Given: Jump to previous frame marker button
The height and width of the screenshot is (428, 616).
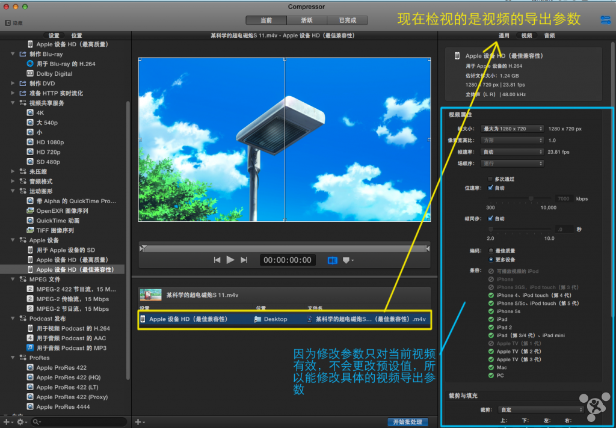Looking at the screenshot, I should click(217, 260).
